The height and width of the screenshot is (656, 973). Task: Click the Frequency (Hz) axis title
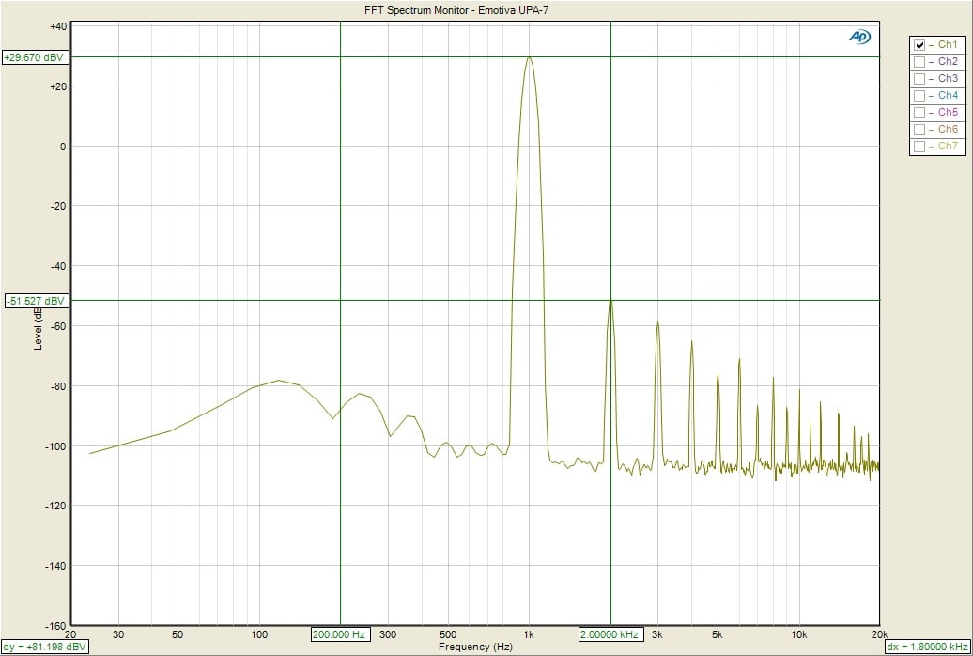pyautogui.click(x=475, y=647)
